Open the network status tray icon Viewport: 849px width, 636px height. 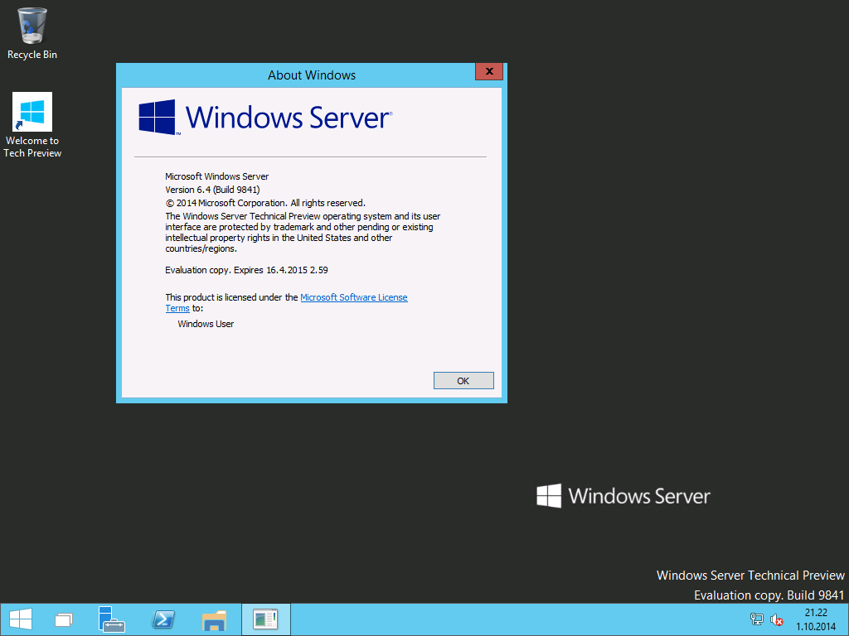756,619
